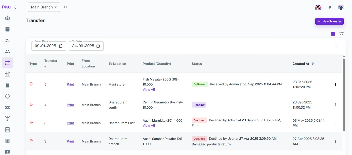Click View All under Aachi Murukku
The height and width of the screenshot is (155, 352).
(149, 126)
